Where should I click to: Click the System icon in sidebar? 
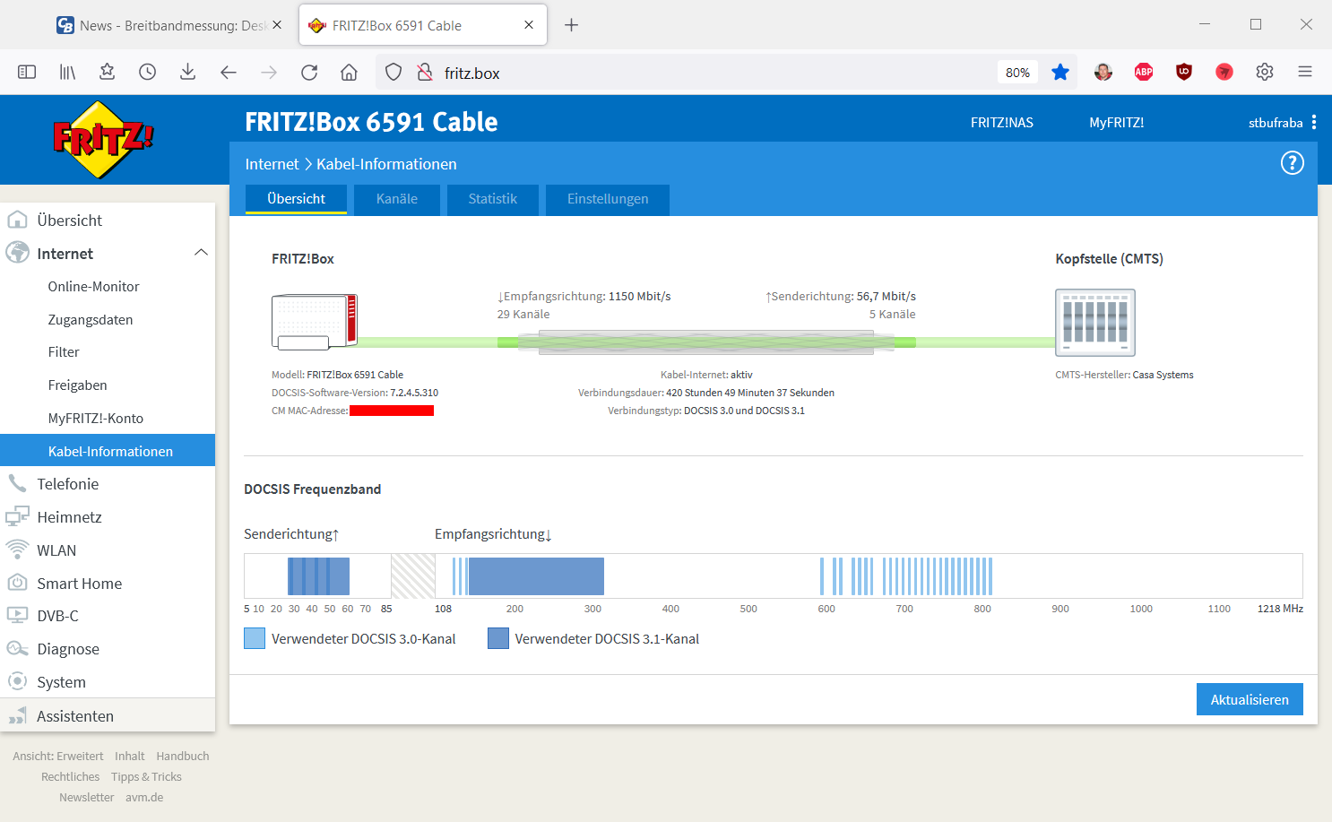tap(17, 681)
